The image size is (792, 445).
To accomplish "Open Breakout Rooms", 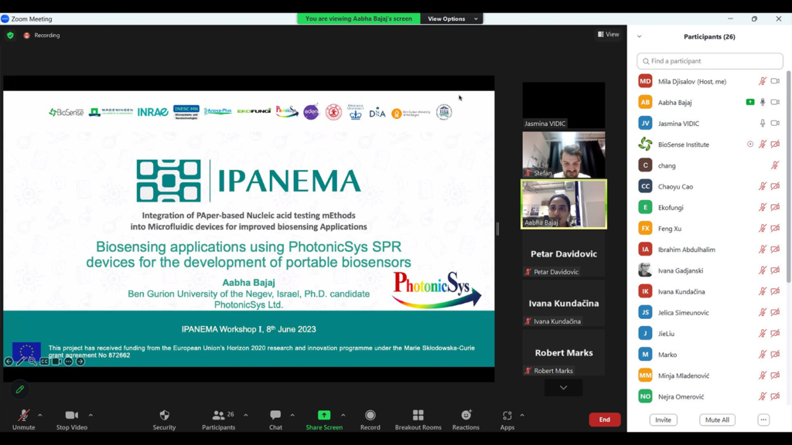I will click(x=418, y=416).
